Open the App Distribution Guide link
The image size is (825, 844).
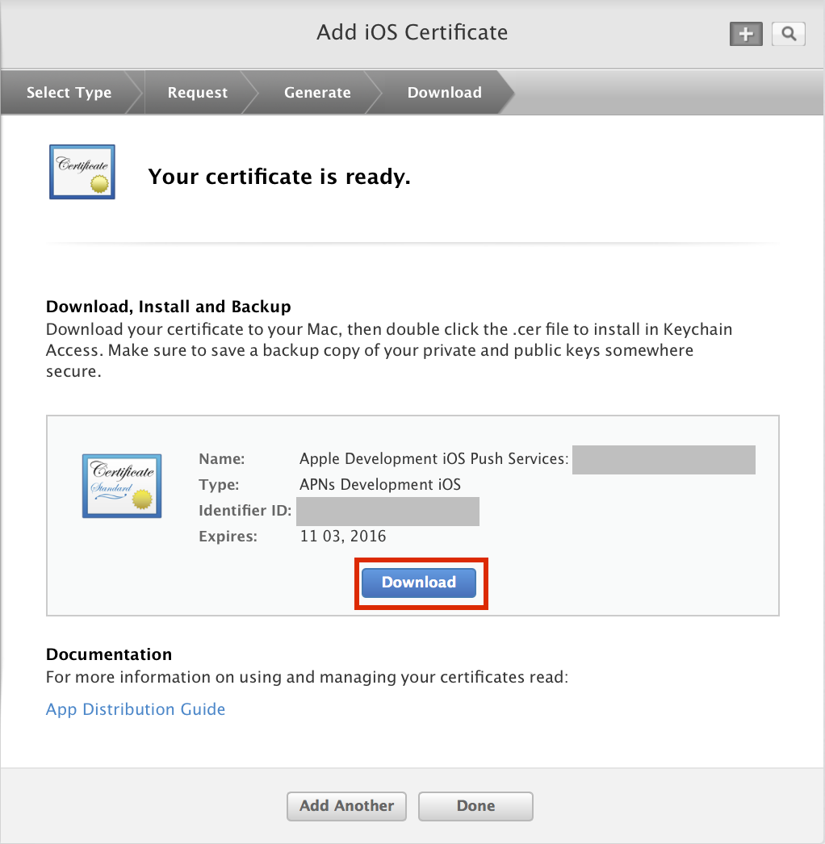(136, 709)
